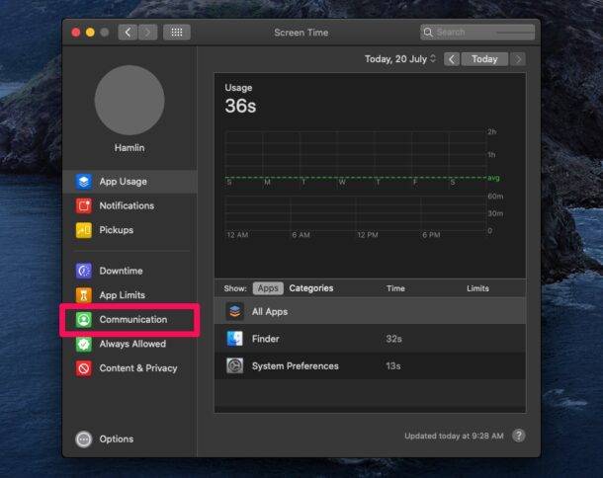Click the System Preferences gear icon
The height and width of the screenshot is (478, 603).
pyautogui.click(x=234, y=365)
